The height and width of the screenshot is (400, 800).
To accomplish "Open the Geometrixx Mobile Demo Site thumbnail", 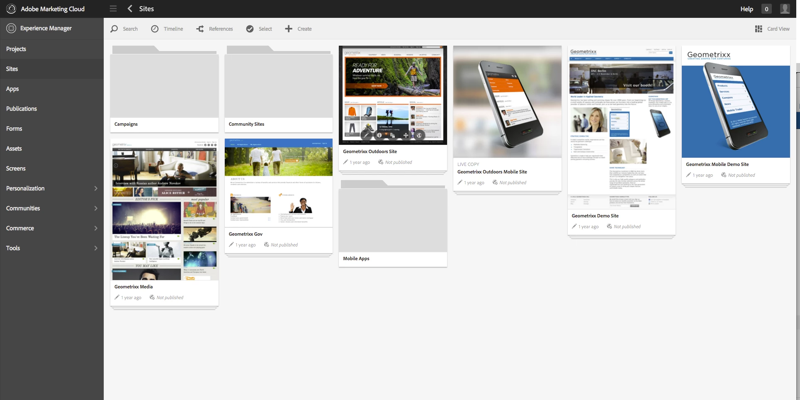I will pyautogui.click(x=736, y=102).
